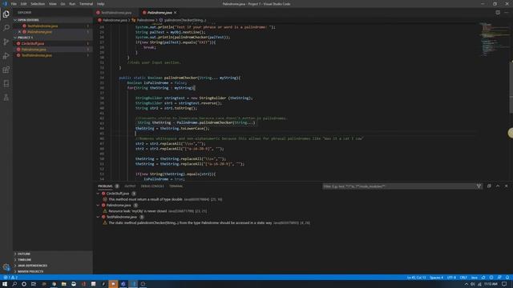Open TestPalindrome.java in Project 1 tree

click(x=53, y=55)
